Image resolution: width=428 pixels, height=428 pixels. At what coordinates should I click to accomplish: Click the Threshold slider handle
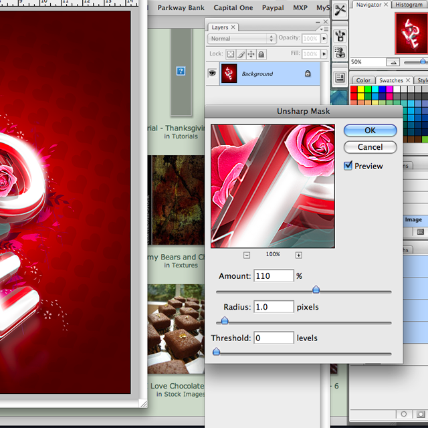(x=216, y=352)
